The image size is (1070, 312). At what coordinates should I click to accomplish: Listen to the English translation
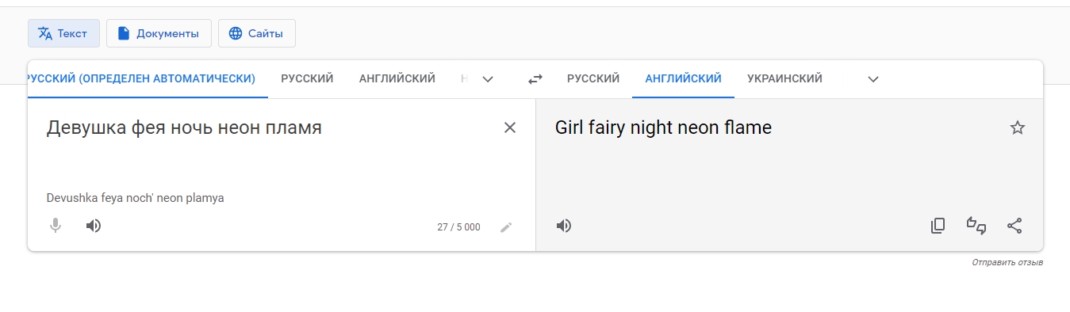pos(564,226)
